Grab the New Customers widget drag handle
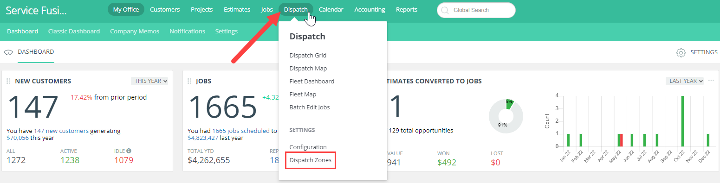This screenshot has width=720, height=183. click(8, 81)
